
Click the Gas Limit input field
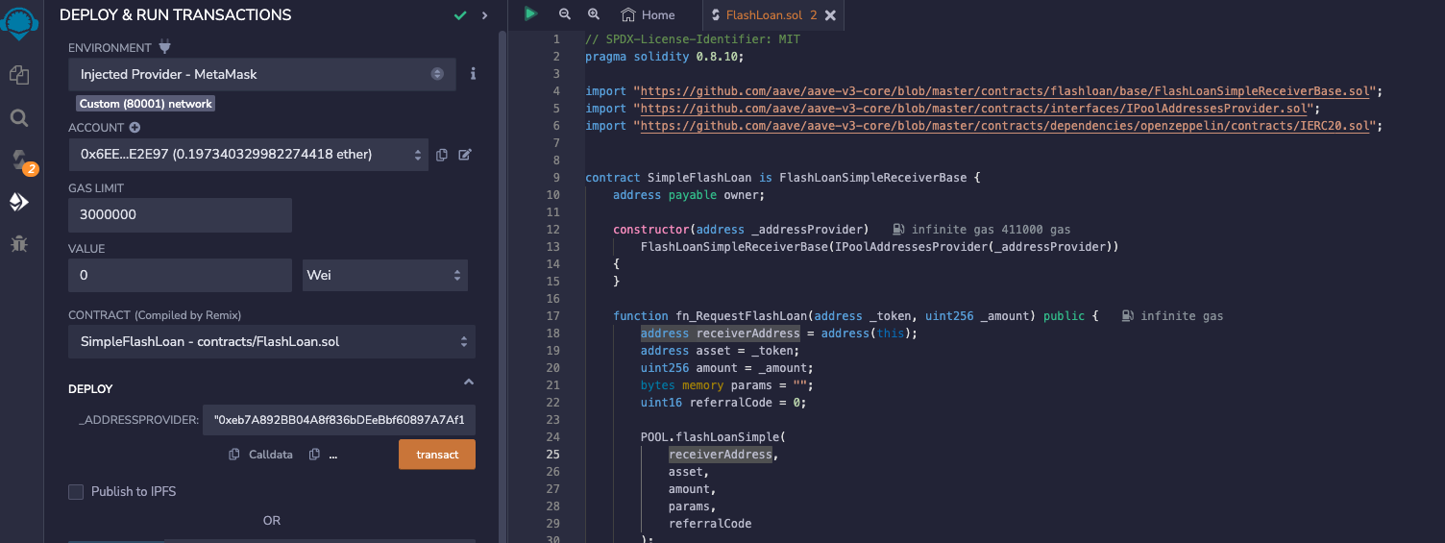point(180,215)
